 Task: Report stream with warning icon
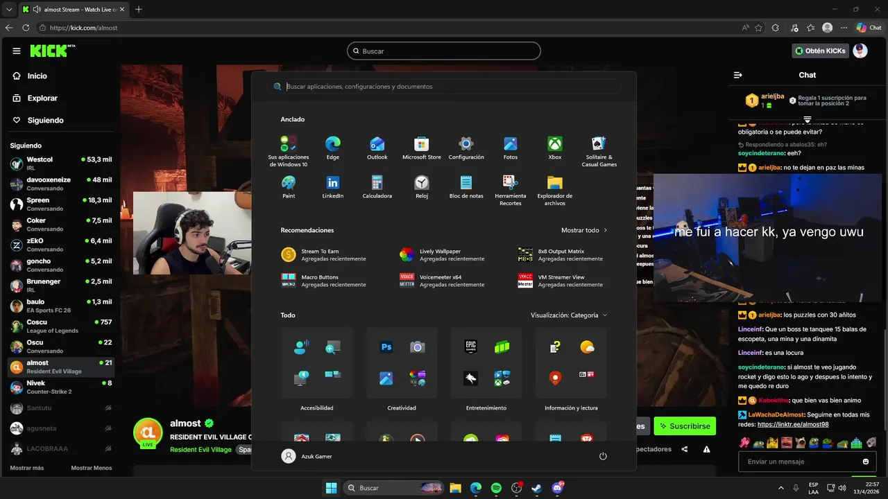706,449
